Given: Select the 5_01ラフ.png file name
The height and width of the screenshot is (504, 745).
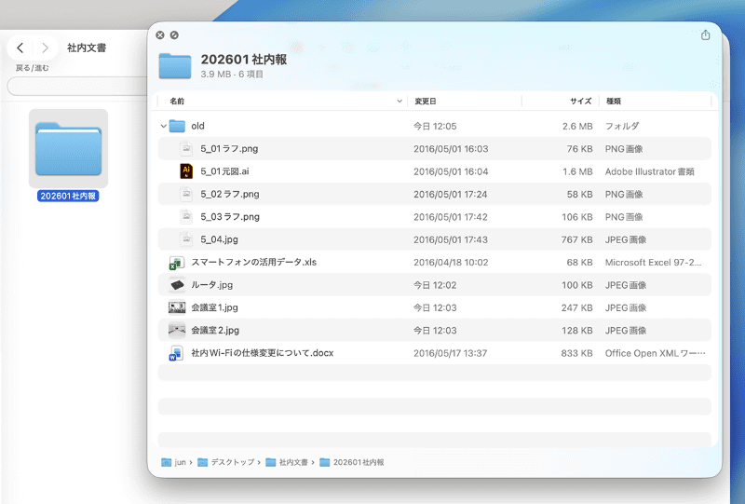Looking at the screenshot, I should pyautogui.click(x=229, y=149).
